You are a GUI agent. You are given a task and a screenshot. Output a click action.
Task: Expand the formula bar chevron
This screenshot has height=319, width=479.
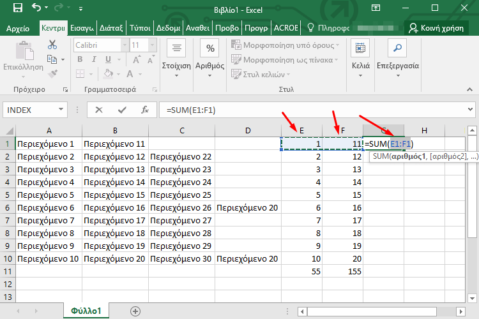click(471, 109)
